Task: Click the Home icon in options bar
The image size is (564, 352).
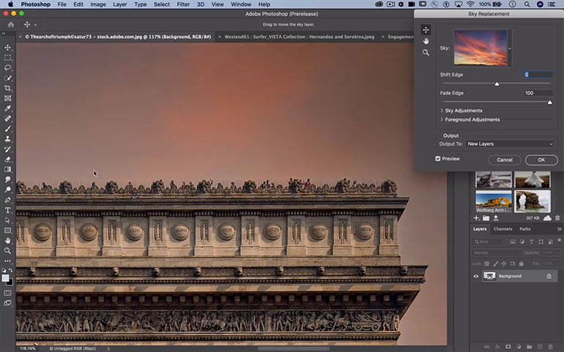Action: coord(11,24)
